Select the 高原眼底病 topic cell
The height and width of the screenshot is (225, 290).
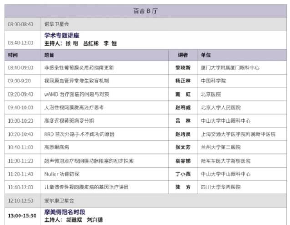[x=56, y=148]
